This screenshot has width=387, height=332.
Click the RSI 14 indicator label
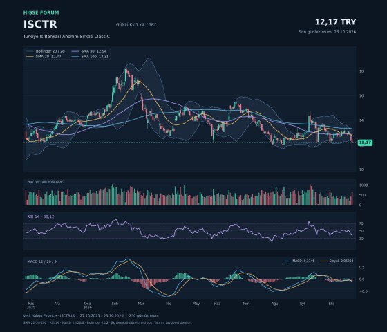(x=41, y=216)
